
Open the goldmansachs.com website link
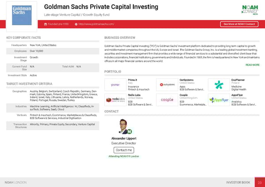[97, 24]
